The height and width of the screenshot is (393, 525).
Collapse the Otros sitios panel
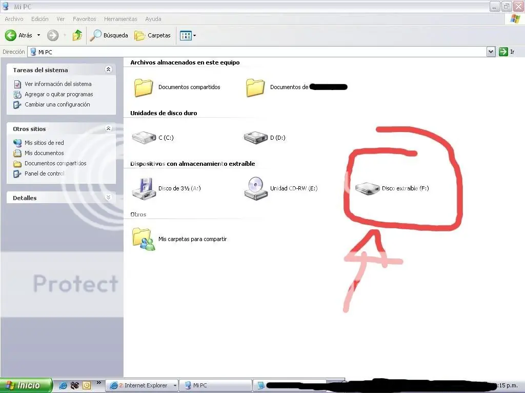[108, 128]
